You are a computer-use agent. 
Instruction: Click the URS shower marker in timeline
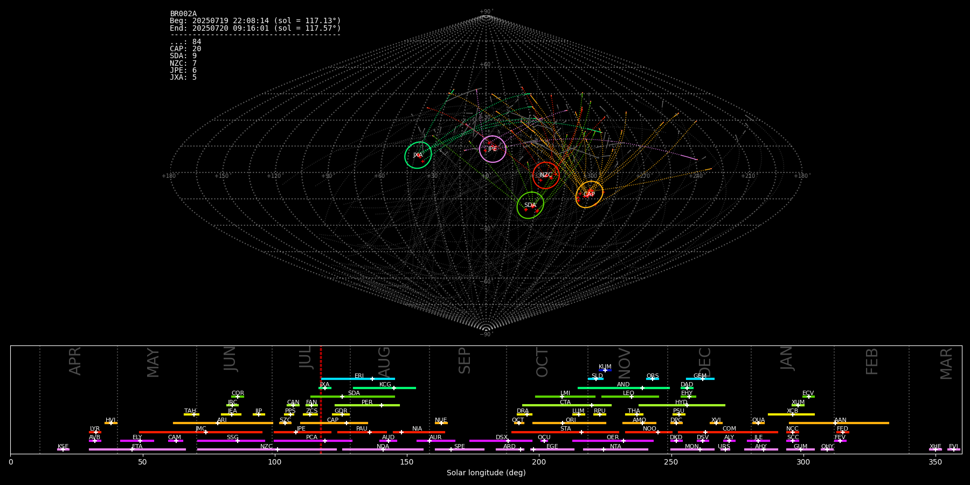(x=725, y=449)
